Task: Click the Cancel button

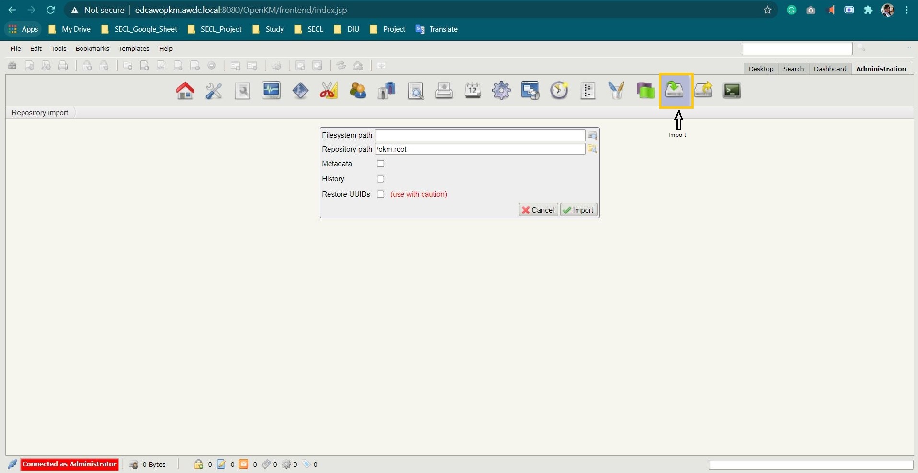Action: 538,210
